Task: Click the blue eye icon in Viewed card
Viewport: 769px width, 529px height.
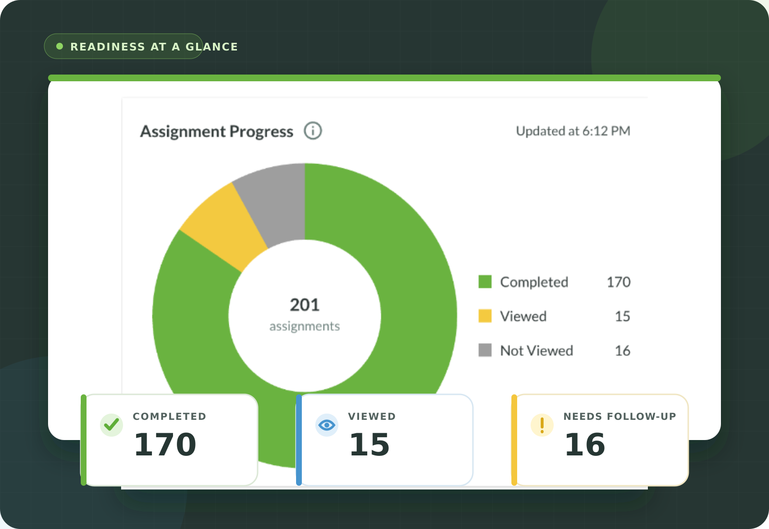Action: pos(327,425)
